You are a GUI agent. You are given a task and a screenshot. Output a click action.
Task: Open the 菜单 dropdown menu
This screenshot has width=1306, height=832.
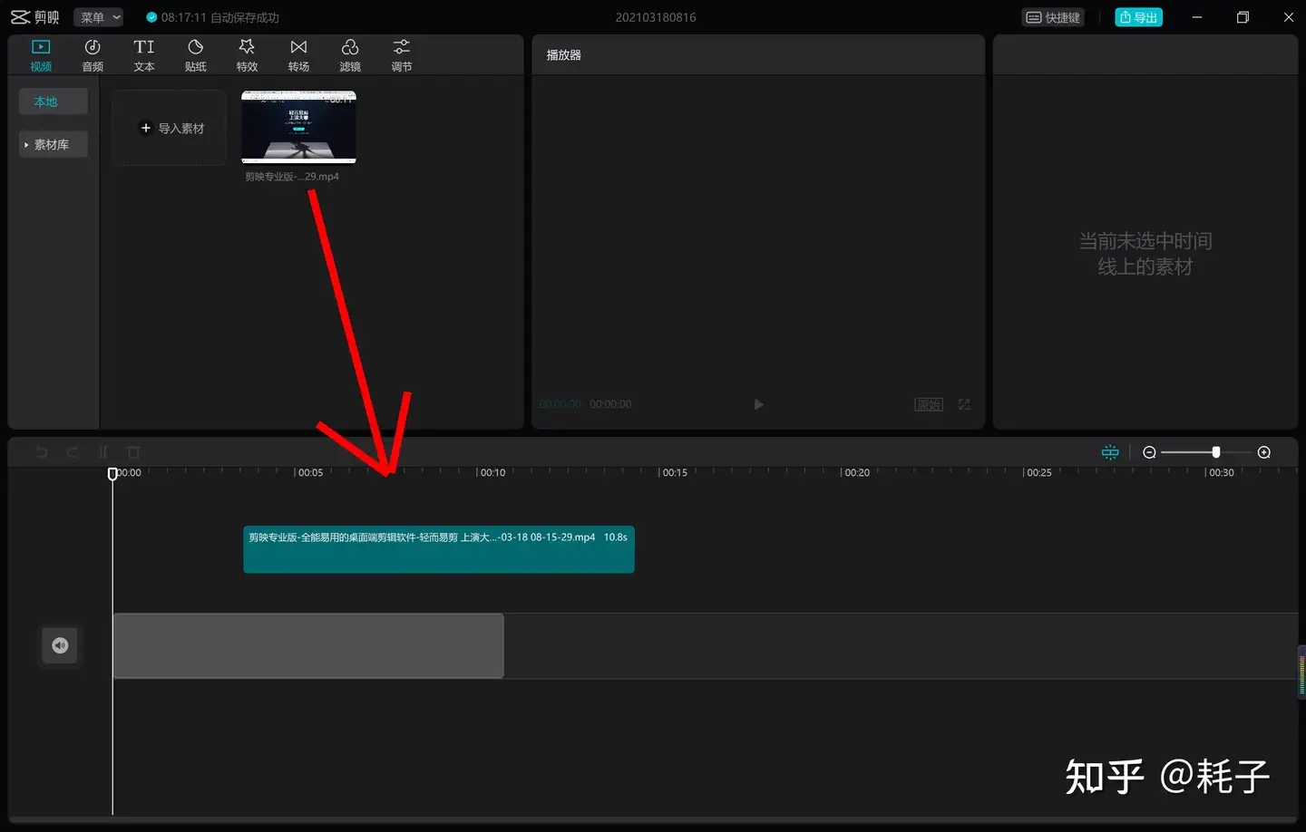coord(99,17)
